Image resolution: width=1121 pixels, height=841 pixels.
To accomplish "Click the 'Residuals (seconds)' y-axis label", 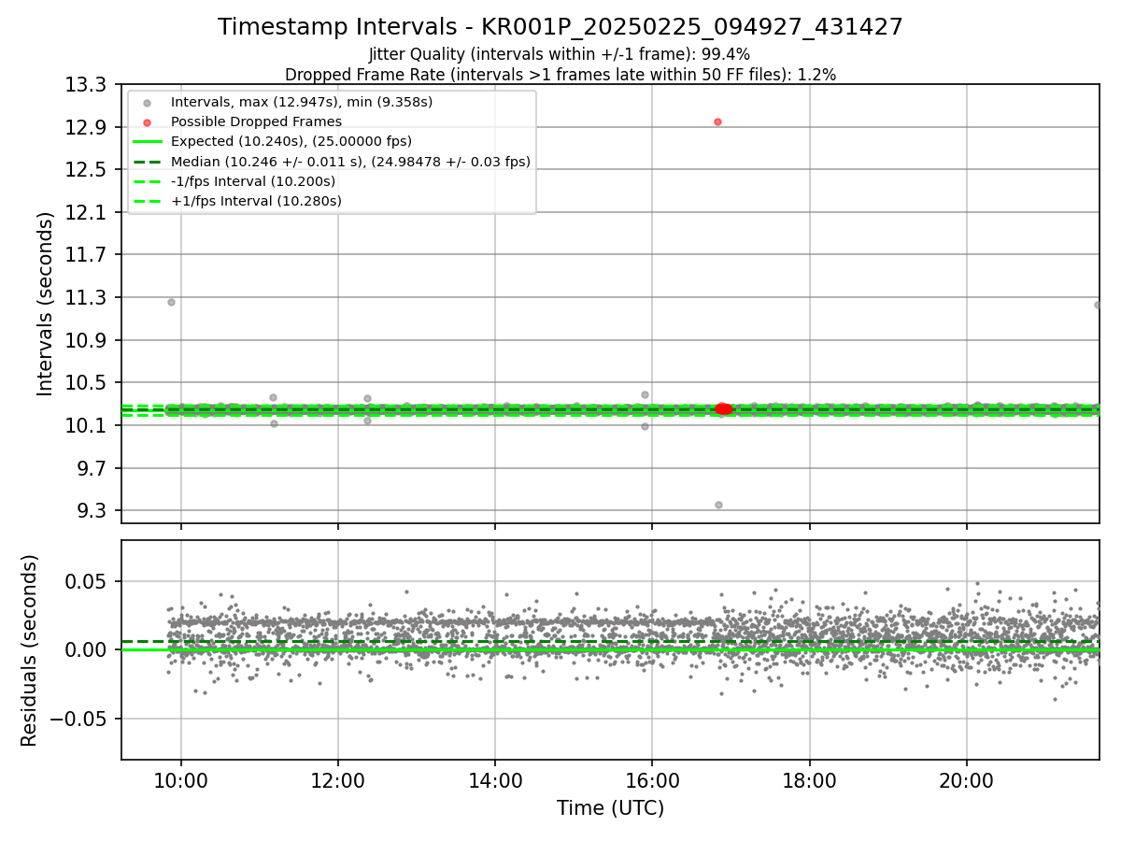I will tap(29, 650).
